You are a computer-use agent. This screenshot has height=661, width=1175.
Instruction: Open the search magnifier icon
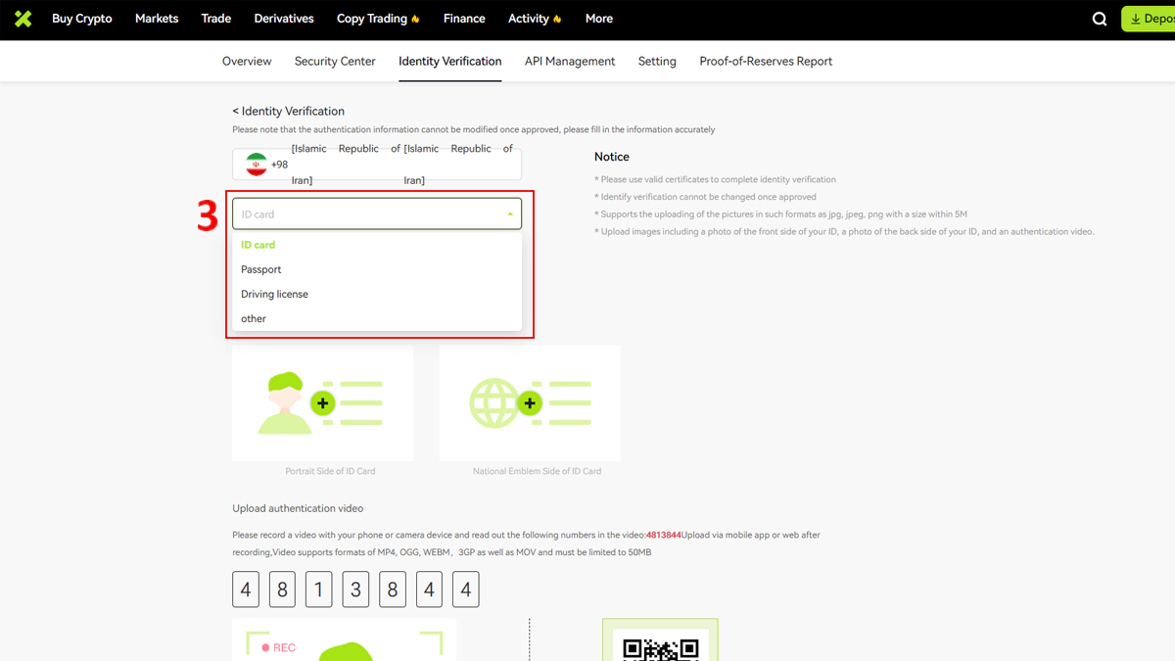pos(1100,19)
